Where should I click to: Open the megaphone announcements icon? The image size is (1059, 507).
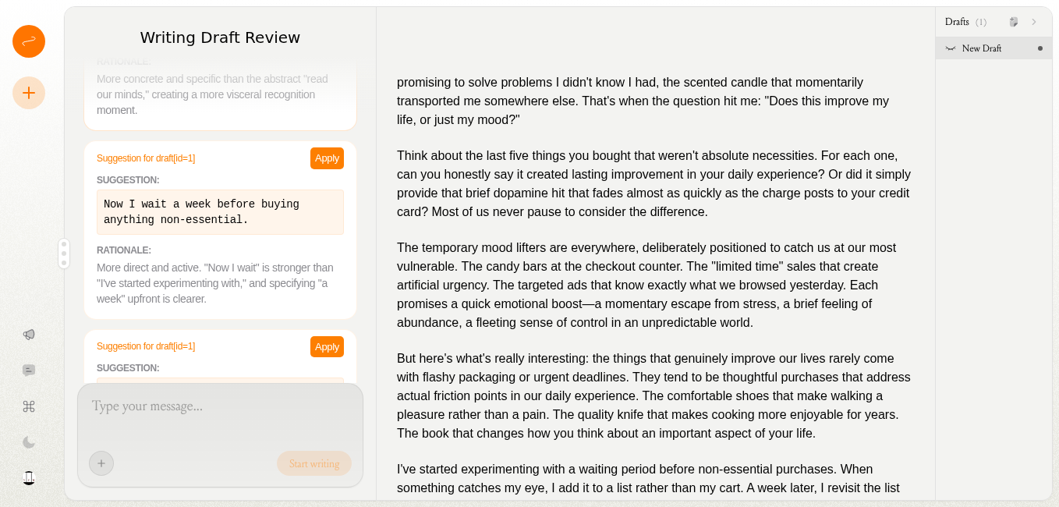[29, 335]
